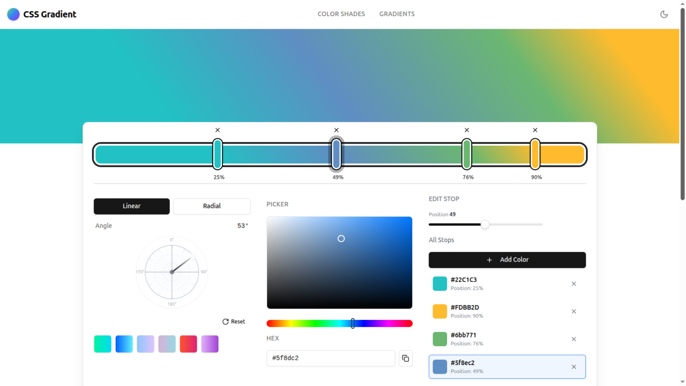Select the green-cyan preset swatch
Screen dimensions: 686x386
(103, 344)
